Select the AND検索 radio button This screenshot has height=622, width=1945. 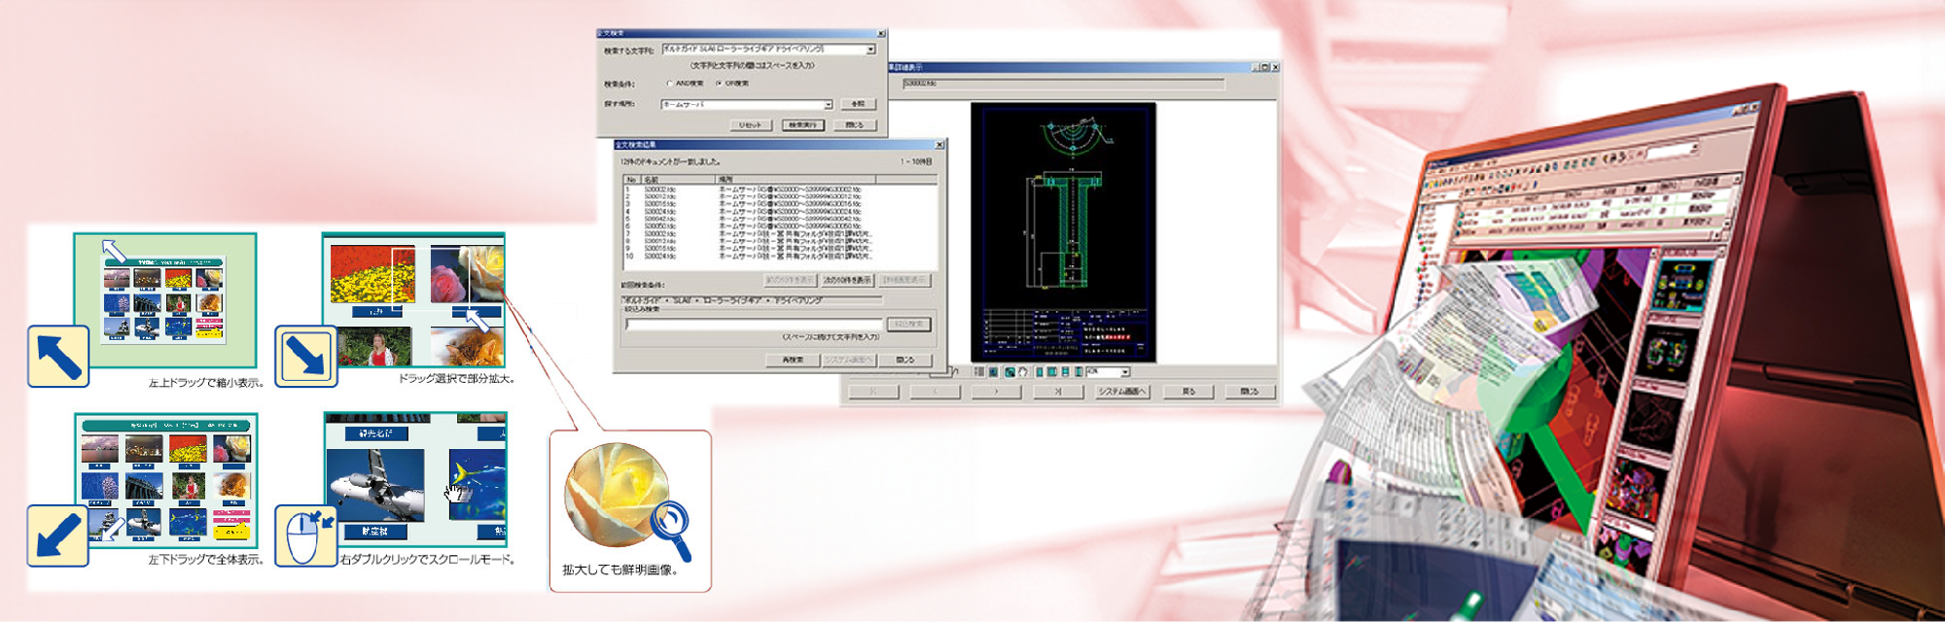click(670, 84)
